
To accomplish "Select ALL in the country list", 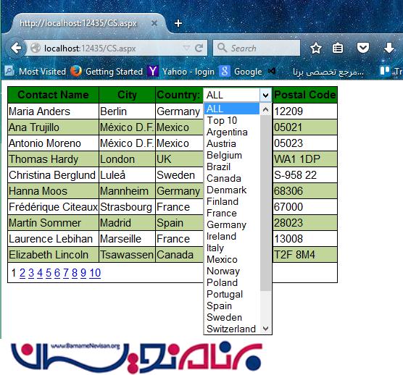I will [x=232, y=109].
